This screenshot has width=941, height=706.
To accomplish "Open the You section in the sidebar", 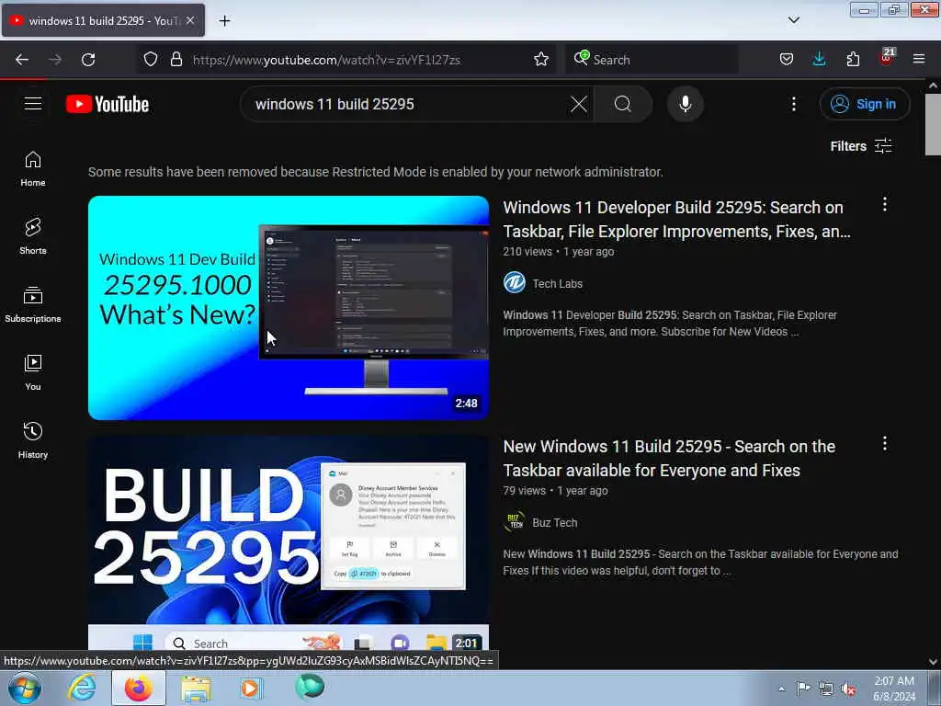I will (33, 373).
